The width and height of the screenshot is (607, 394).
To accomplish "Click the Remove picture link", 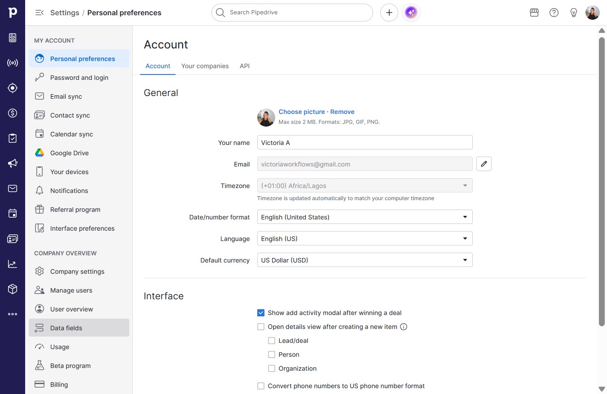I will 342,112.
